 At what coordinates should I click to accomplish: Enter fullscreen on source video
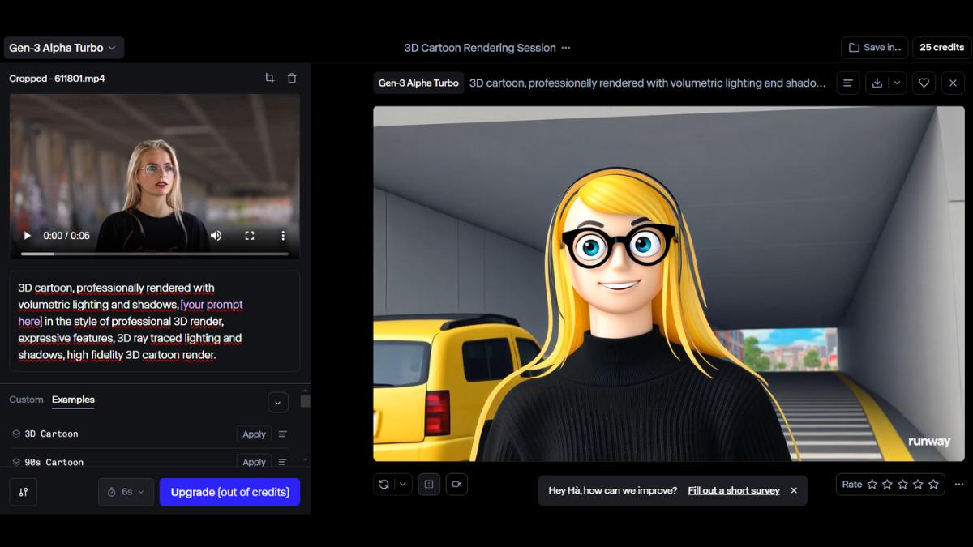click(250, 236)
